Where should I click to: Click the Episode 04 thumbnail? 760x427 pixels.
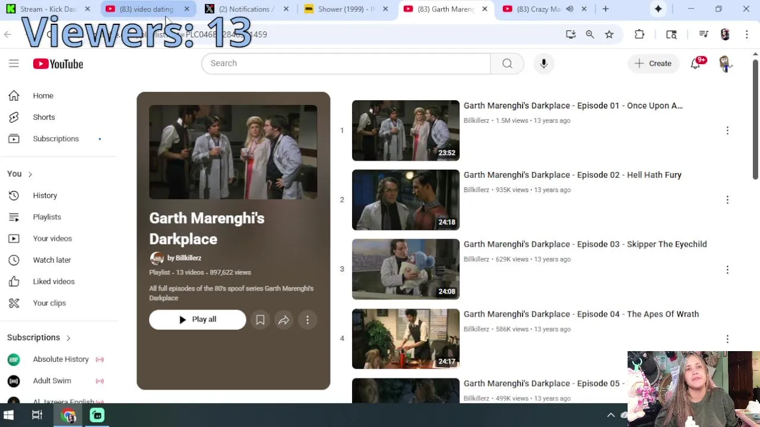(x=406, y=339)
